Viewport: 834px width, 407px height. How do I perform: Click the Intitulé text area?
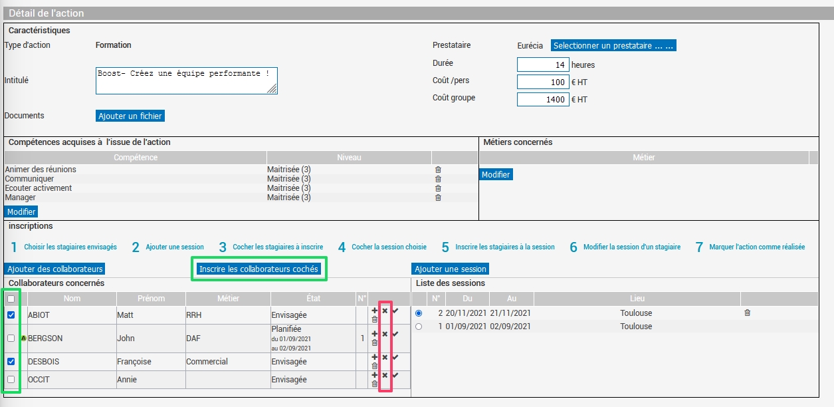(x=187, y=80)
